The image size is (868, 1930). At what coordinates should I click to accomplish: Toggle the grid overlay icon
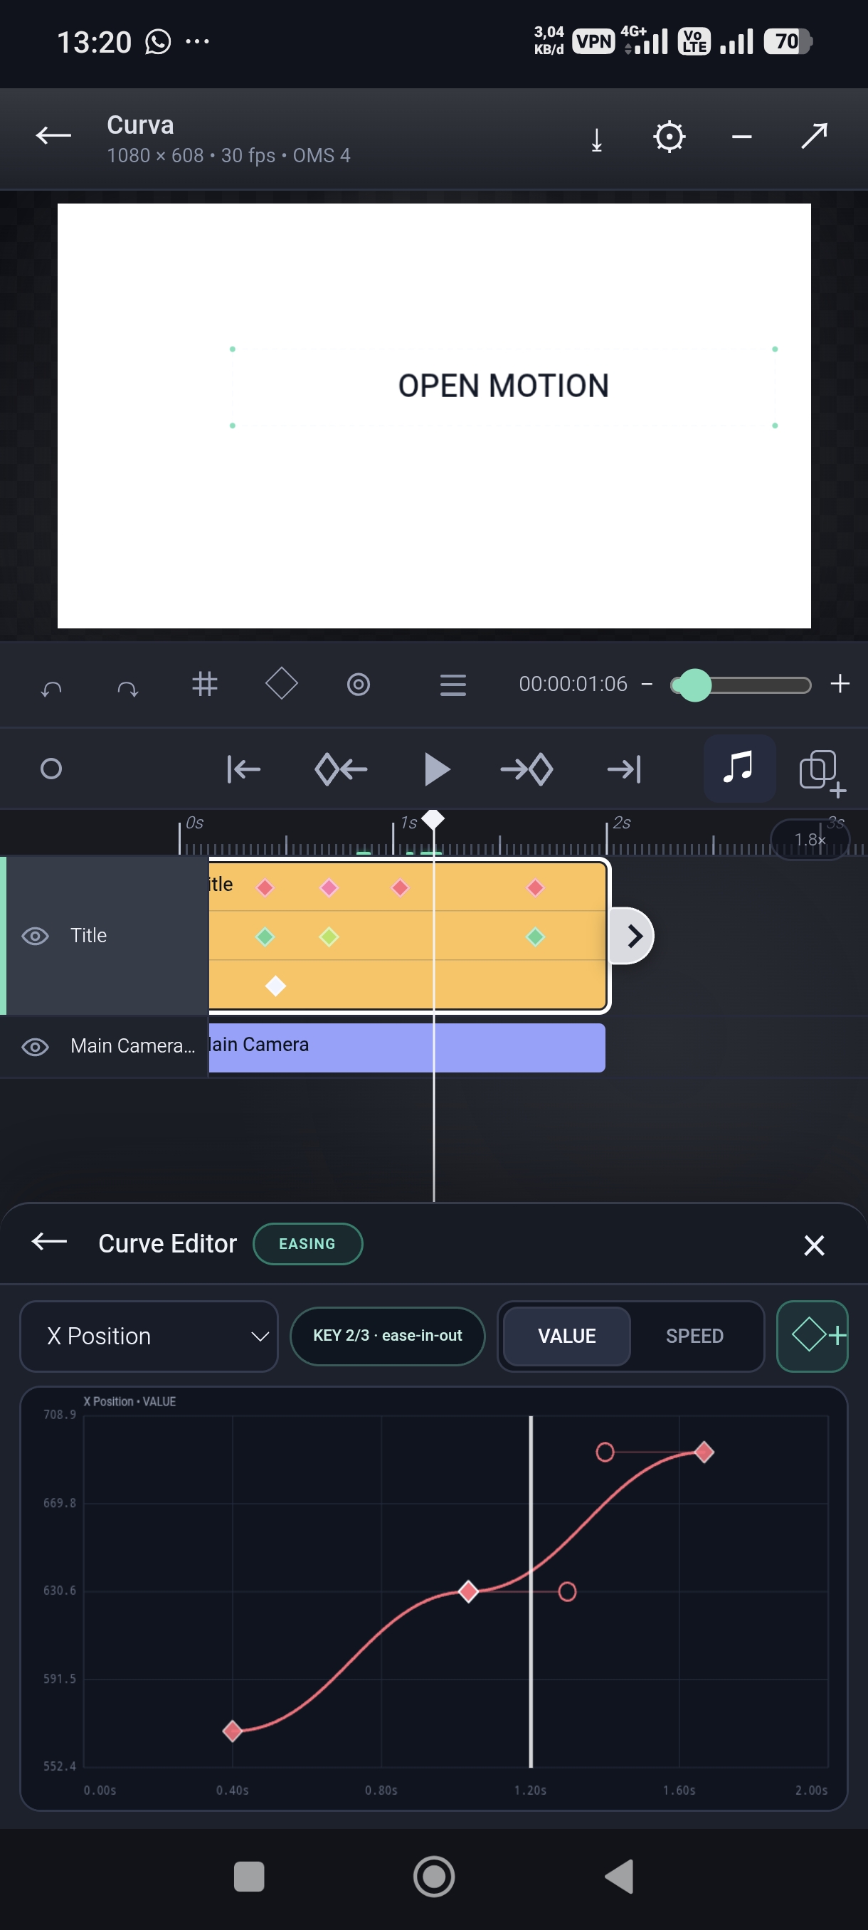(204, 684)
